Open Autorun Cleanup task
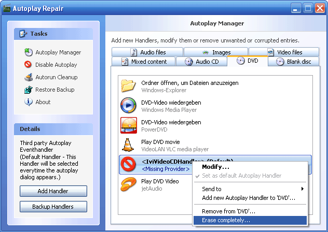Screen dimensions: 328x232 (x=56, y=77)
